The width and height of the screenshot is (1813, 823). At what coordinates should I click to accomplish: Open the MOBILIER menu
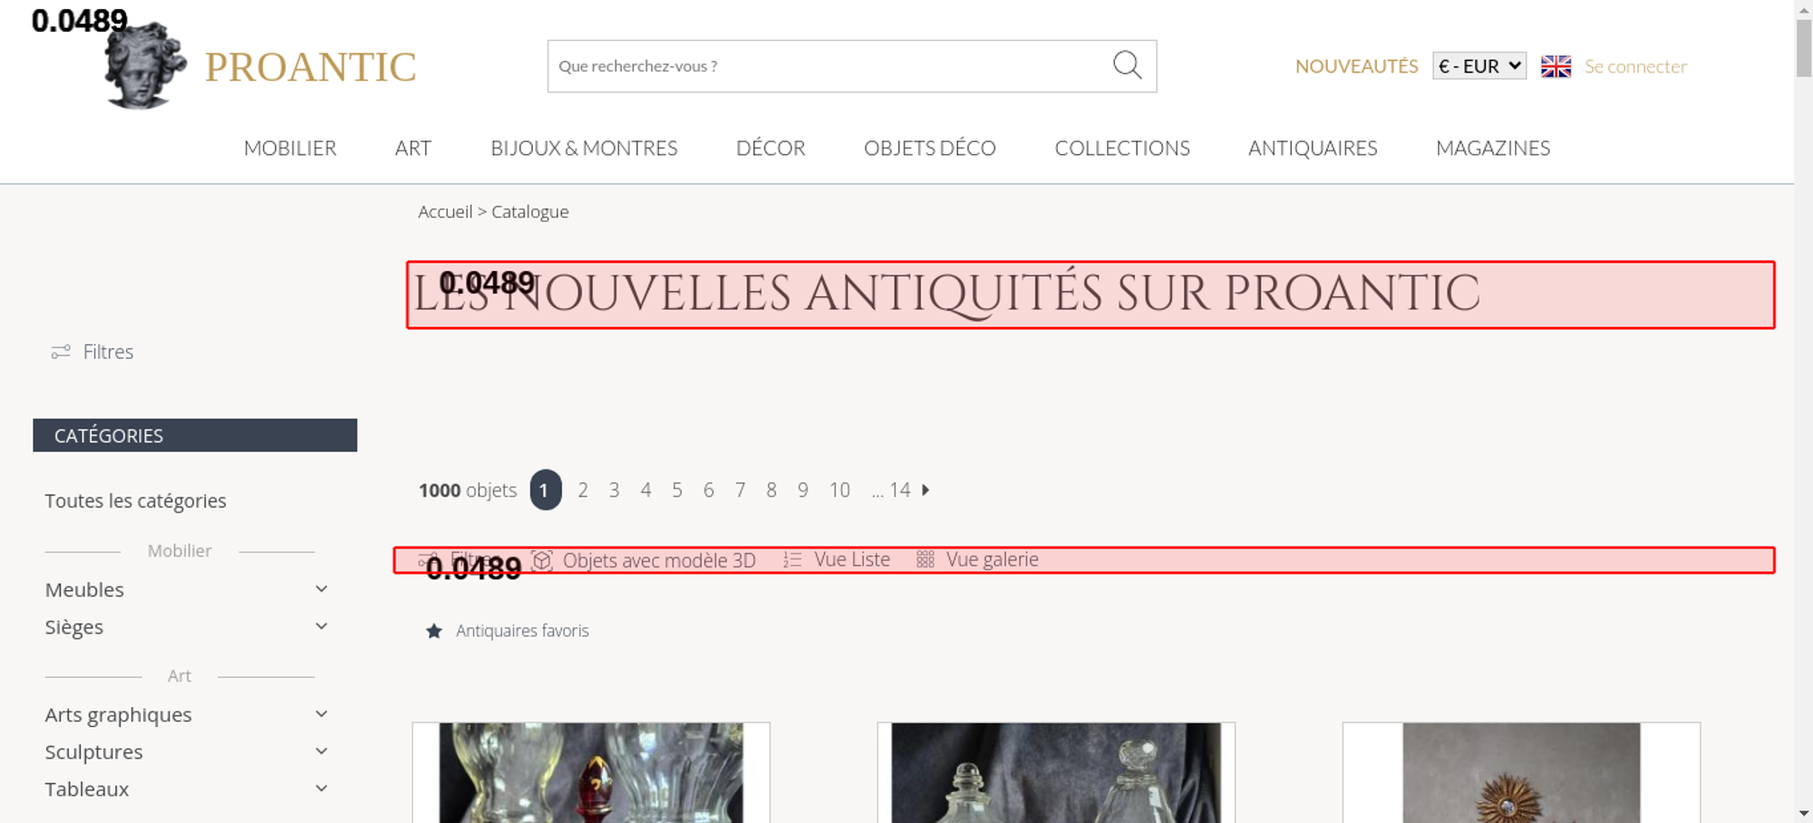coord(290,148)
